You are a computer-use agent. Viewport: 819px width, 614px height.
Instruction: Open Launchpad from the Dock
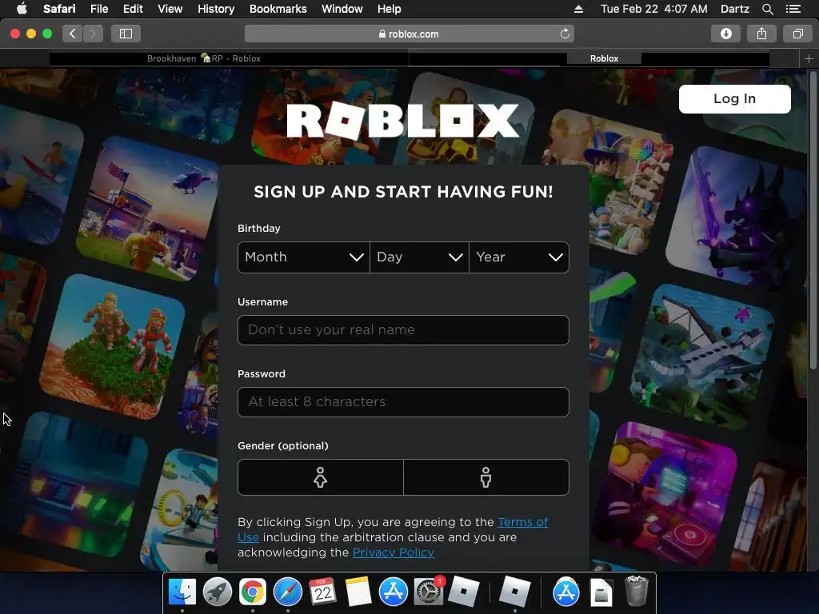[x=218, y=592]
